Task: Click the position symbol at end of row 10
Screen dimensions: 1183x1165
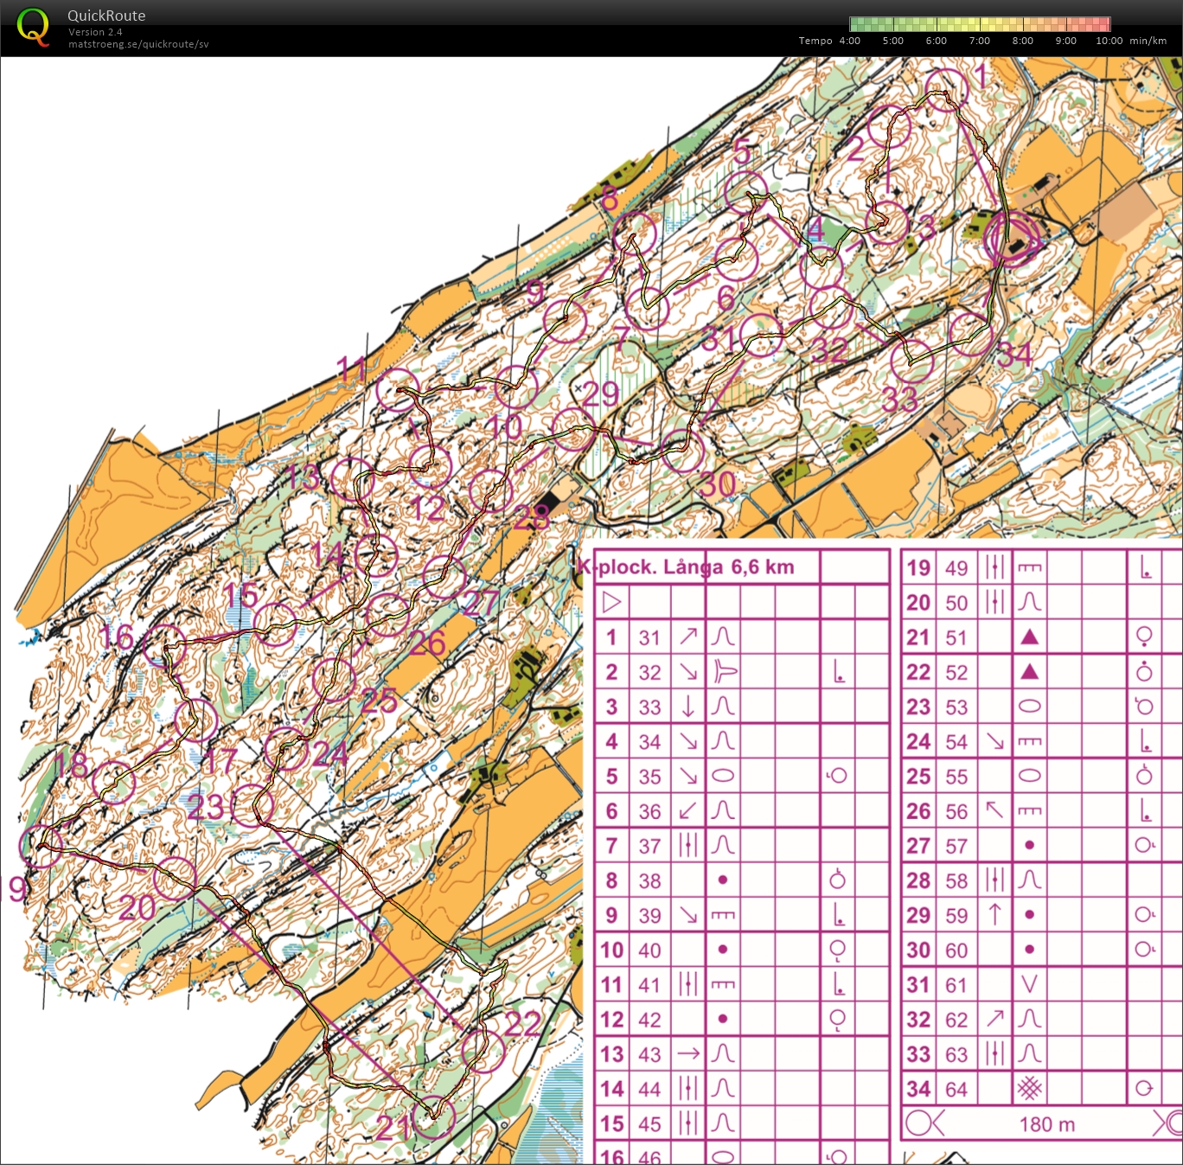Action: pyautogui.click(x=837, y=951)
